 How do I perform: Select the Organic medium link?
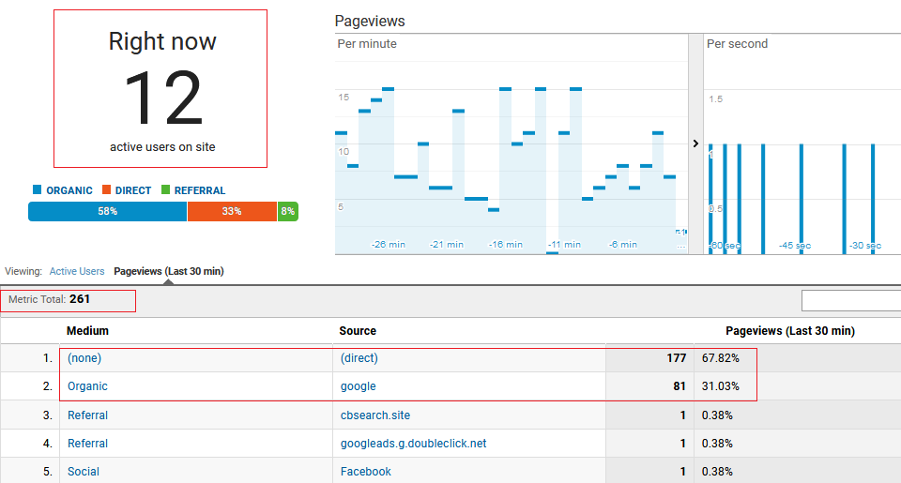pyautogui.click(x=87, y=386)
